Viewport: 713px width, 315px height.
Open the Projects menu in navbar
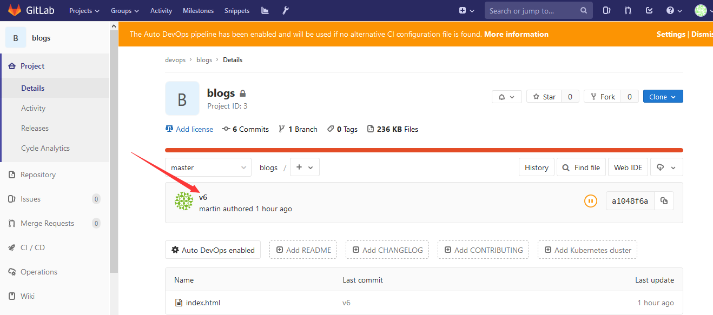[84, 11]
